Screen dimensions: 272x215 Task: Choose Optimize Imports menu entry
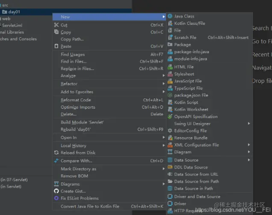click(x=109, y=107)
